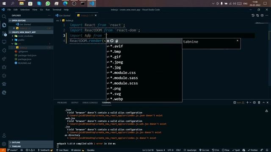Select the *.svg suggestion
Screen dimensions: 271x152
pos(144,94)
